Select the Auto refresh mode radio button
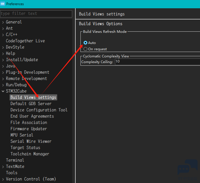 pos(85,43)
